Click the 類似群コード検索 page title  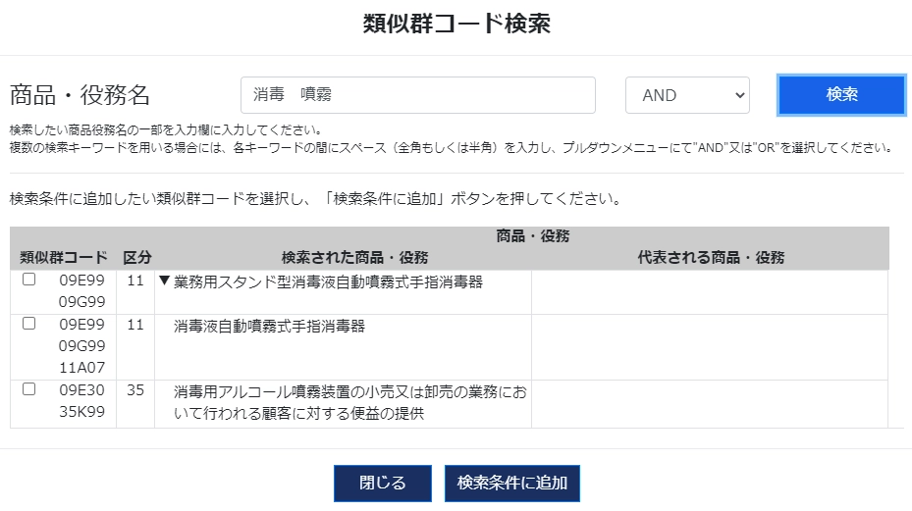(x=456, y=24)
